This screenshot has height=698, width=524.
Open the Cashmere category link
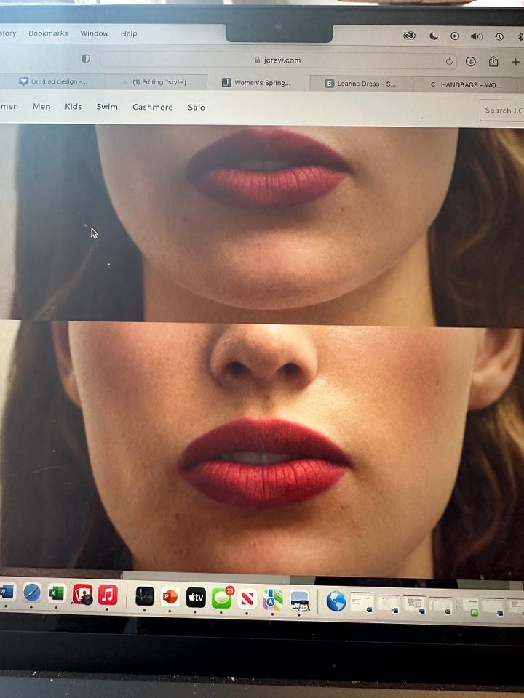pos(152,108)
